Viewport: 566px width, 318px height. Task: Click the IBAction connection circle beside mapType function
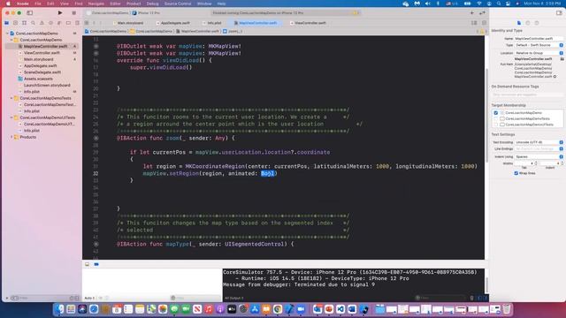(x=96, y=244)
